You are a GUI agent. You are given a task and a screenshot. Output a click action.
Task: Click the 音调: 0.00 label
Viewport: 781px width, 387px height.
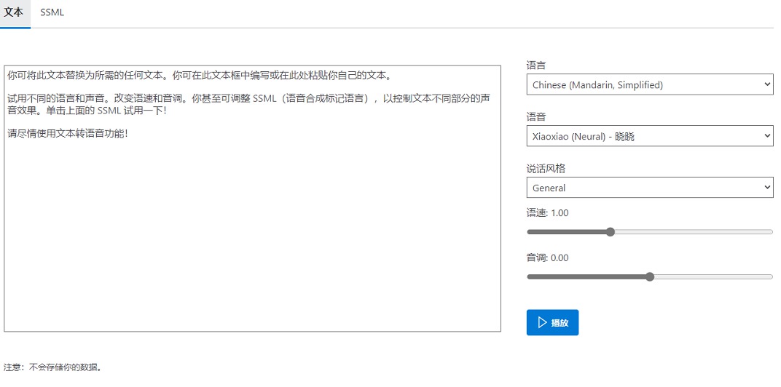click(548, 258)
